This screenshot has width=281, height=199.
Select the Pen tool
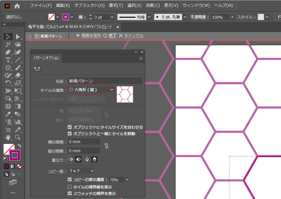(8, 52)
